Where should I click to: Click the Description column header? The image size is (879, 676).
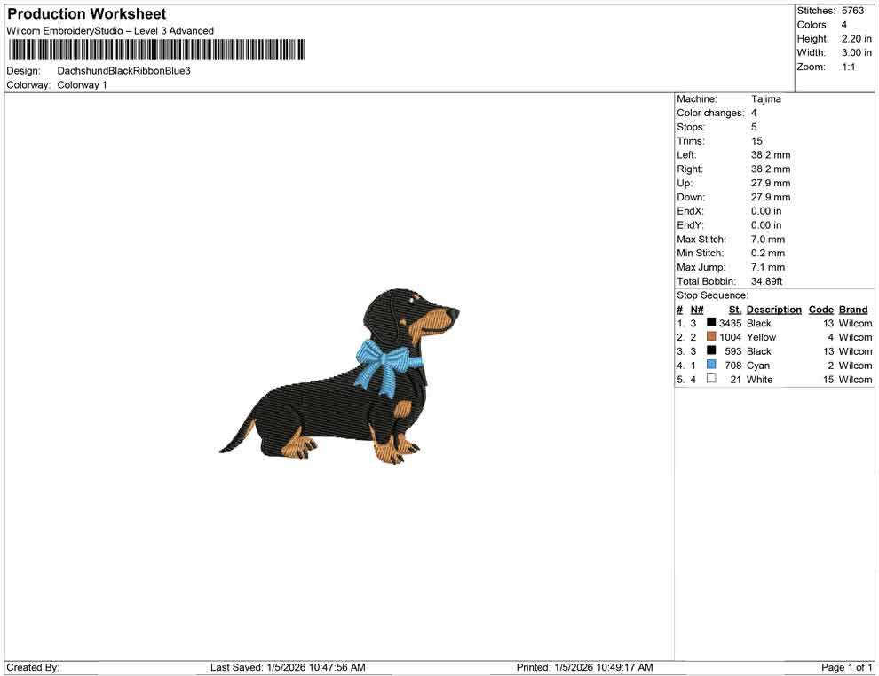pos(773,309)
